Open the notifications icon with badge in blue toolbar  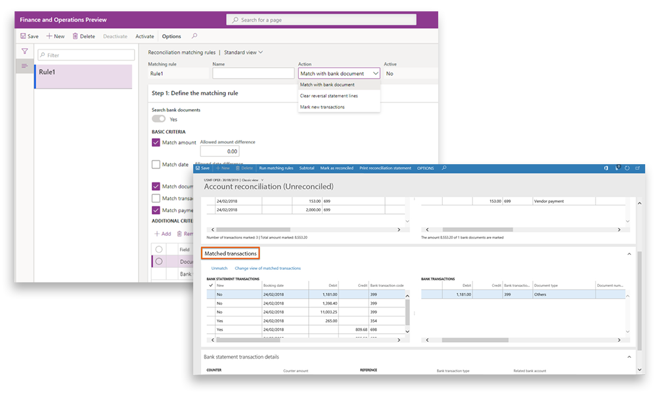[617, 167]
